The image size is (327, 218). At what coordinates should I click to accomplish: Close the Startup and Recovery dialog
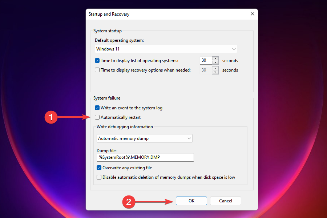[x=253, y=14]
